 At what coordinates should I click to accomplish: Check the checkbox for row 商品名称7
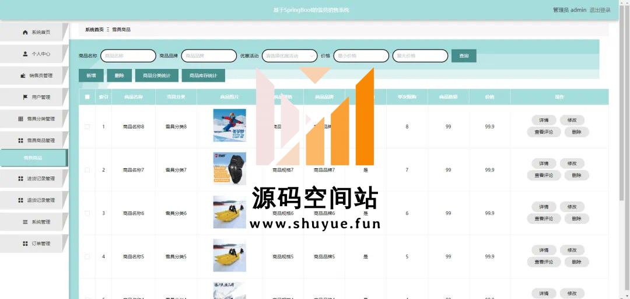tap(87, 170)
